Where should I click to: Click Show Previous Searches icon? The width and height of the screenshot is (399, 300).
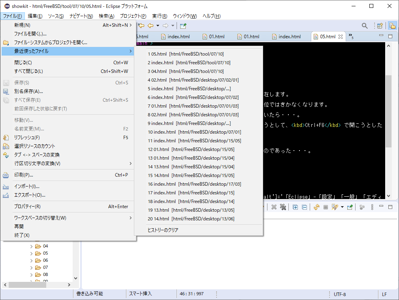[335, 207]
